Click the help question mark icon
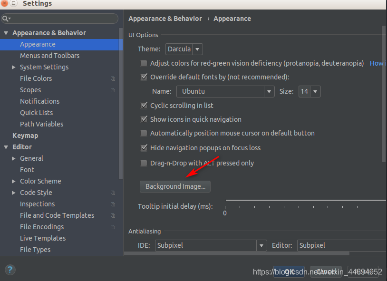Viewport: 387px width, 281px height. click(10, 270)
